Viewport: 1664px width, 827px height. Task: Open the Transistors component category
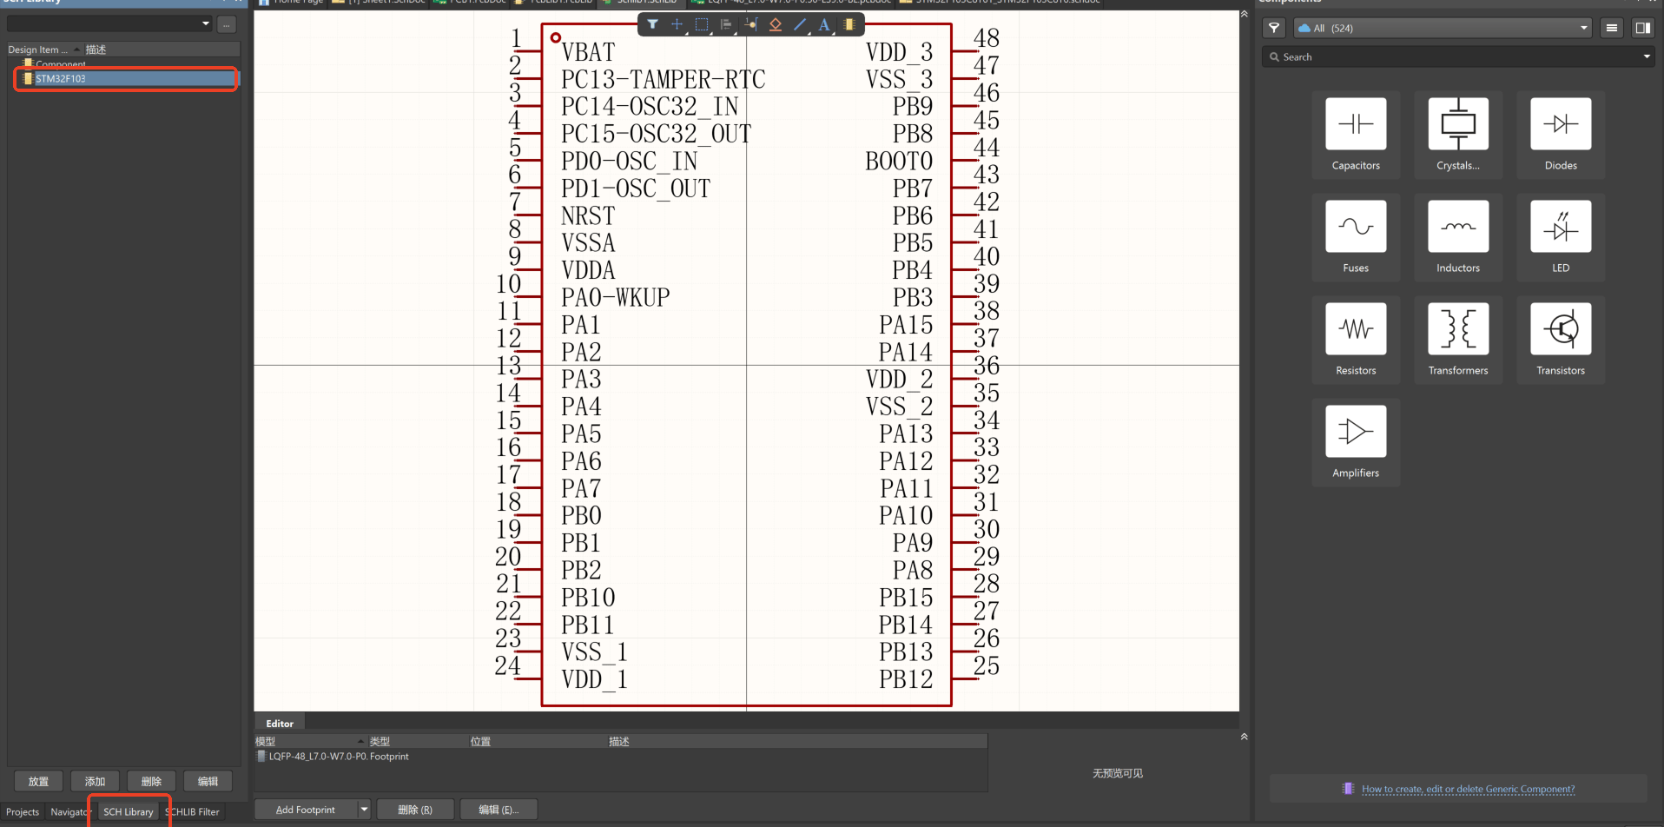click(x=1560, y=339)
